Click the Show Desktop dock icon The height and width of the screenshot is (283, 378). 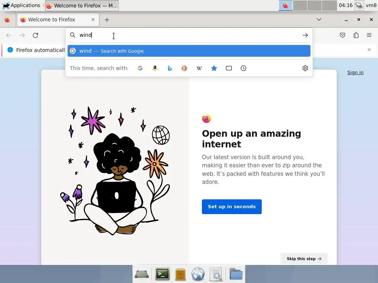[142, 274]
